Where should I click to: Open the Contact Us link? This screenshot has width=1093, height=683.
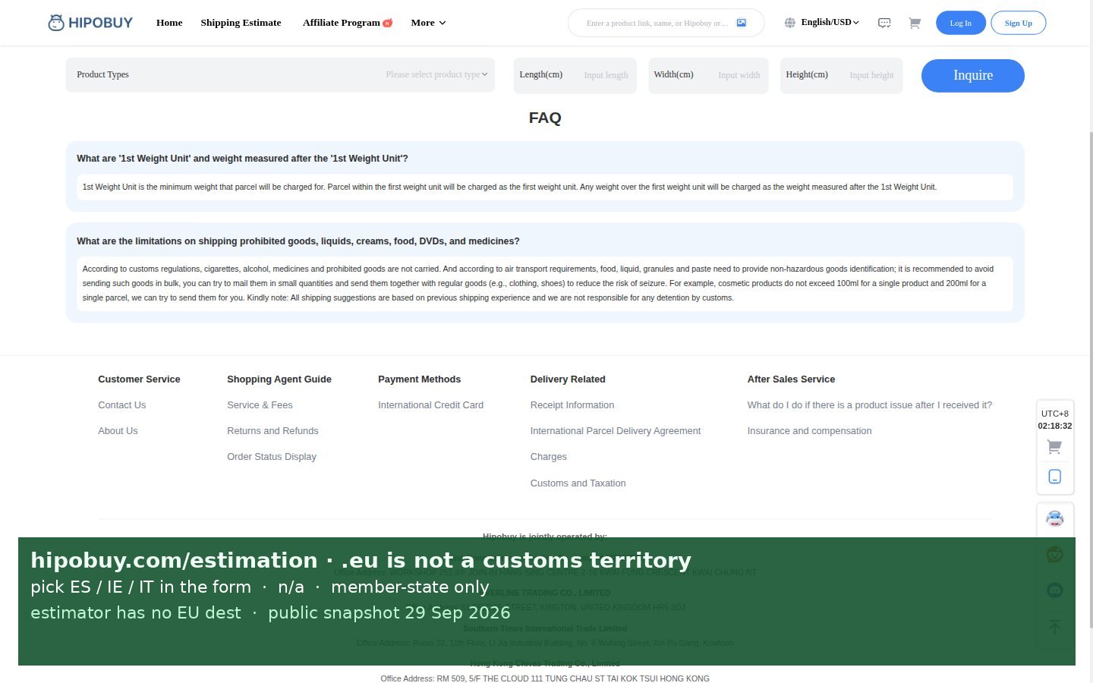tap(122, 405)
